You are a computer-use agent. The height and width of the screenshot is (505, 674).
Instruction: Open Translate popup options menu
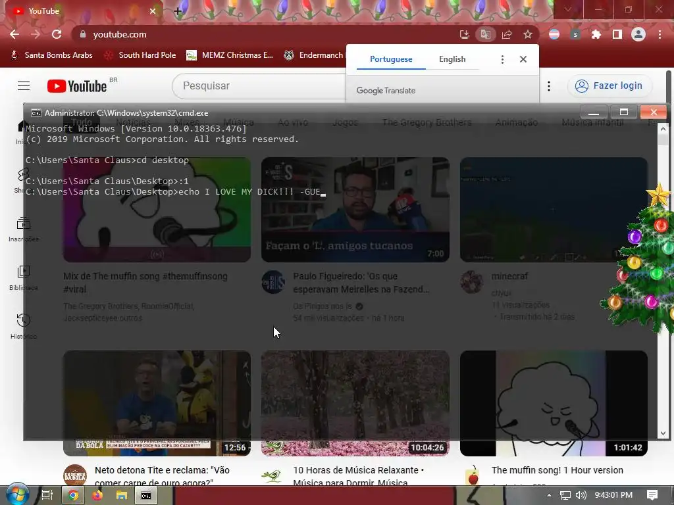(502, 59)
